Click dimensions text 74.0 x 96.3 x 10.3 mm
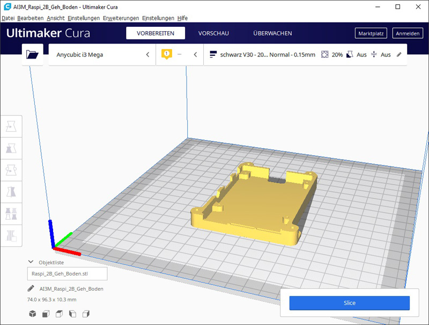 [x=51, y=300]
